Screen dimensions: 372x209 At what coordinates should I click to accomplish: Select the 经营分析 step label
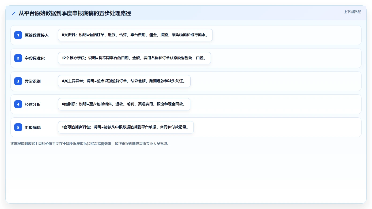click(33, 104)
